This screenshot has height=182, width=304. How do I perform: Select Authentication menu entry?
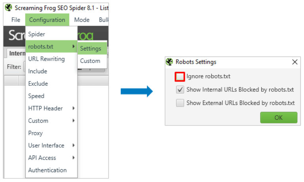click(x=51, y=170)
